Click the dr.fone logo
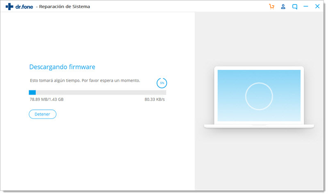 (x=19, y=7)
